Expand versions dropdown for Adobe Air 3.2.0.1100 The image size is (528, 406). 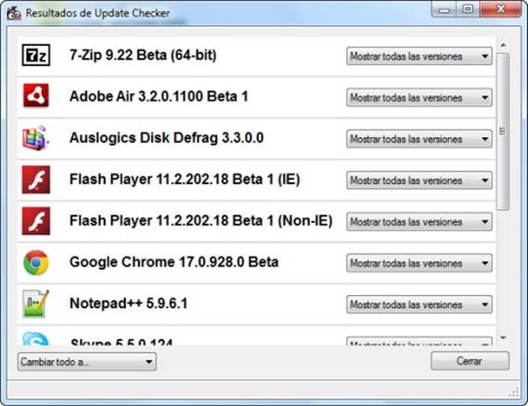point(419,97)
